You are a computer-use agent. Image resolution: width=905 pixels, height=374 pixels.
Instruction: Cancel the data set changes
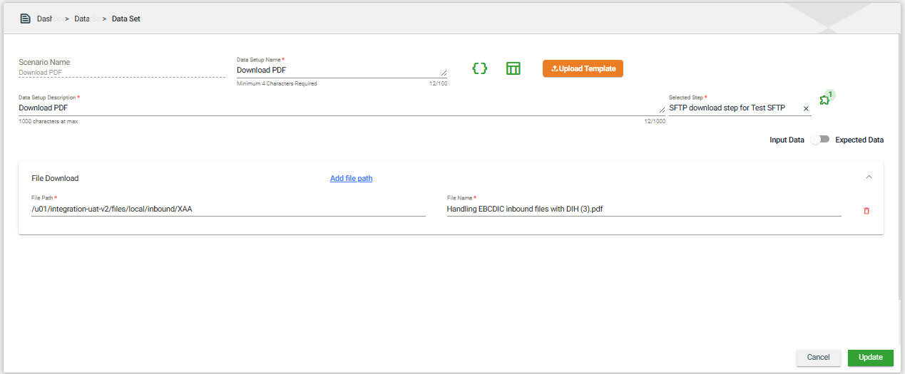tap(818, 357)
